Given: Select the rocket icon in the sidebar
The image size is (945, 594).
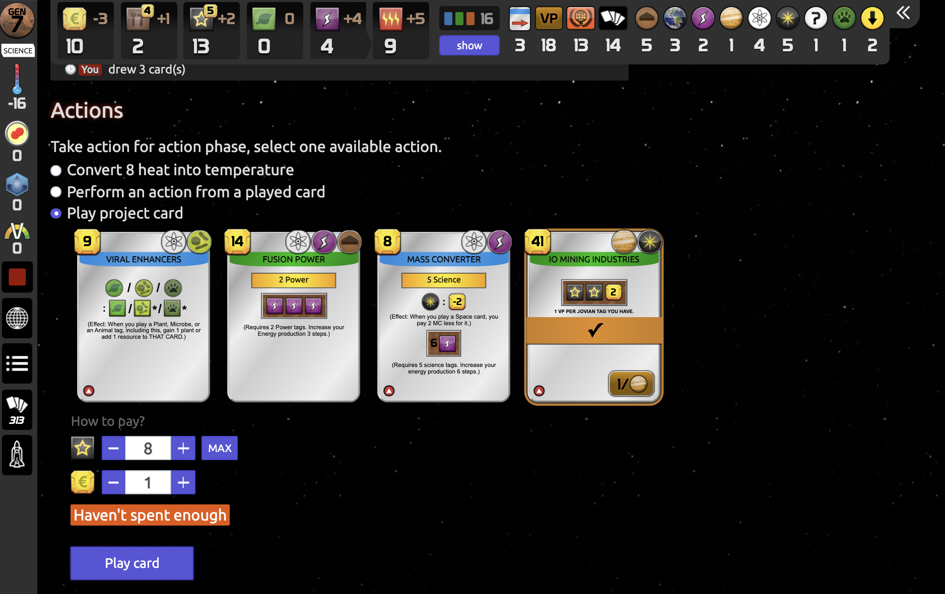Looking at the screenshot, I should 17,455.
